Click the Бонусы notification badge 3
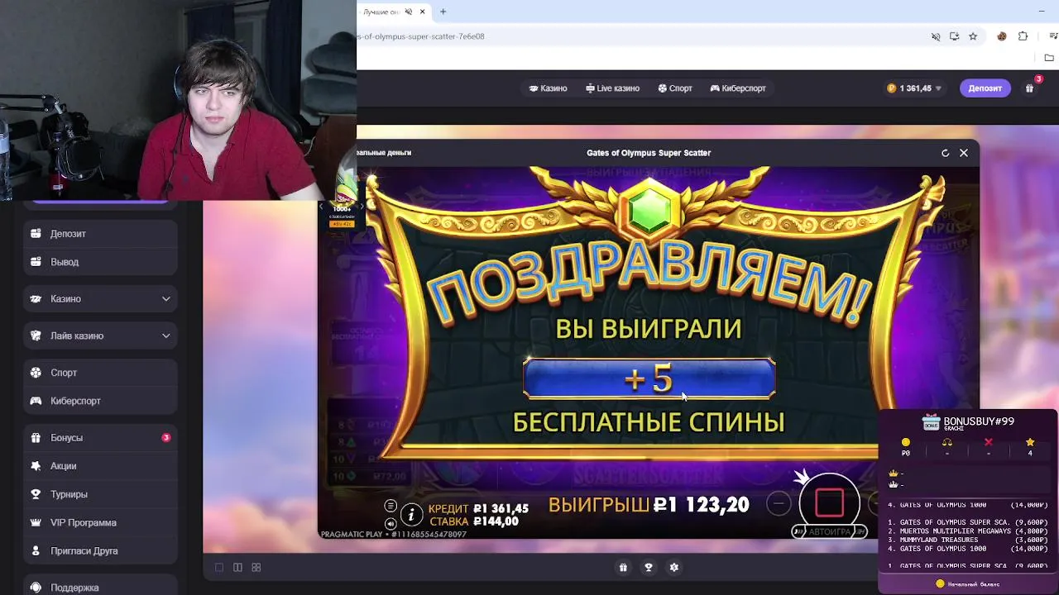This screenshot has height=595, width=1059. pos(165,437)
